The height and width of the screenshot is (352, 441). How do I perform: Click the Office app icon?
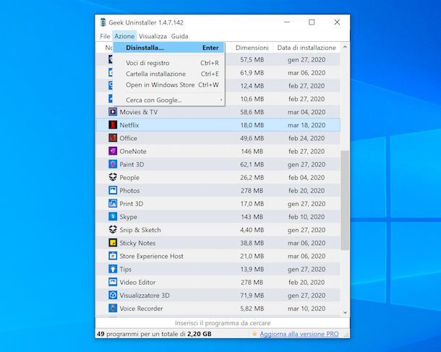pos(113,138)
